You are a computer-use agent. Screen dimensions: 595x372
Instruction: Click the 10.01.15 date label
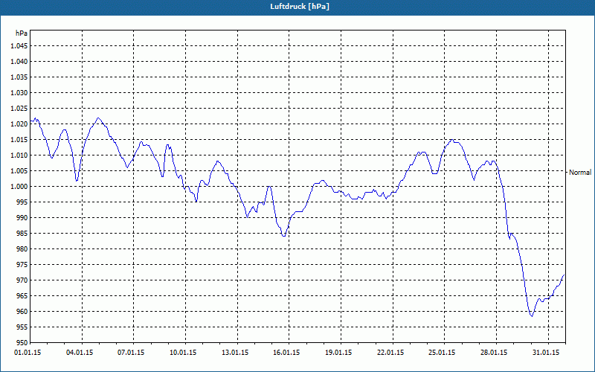click(183, 353)
